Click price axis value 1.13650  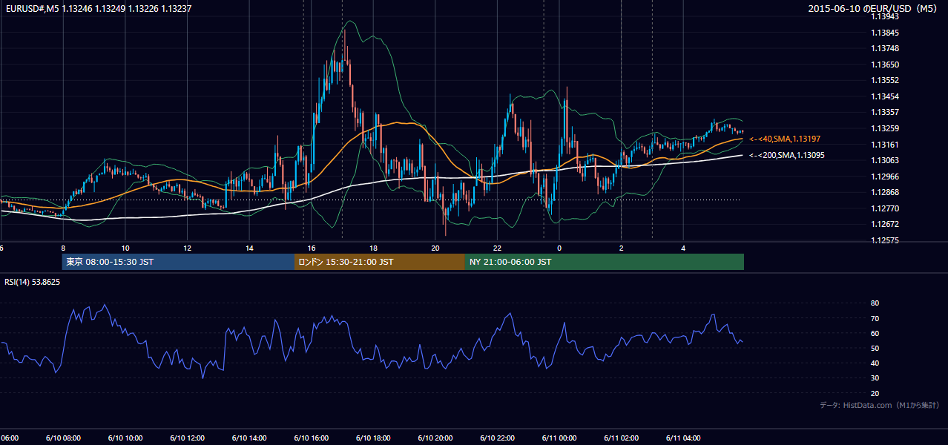[x=886, y=65]
